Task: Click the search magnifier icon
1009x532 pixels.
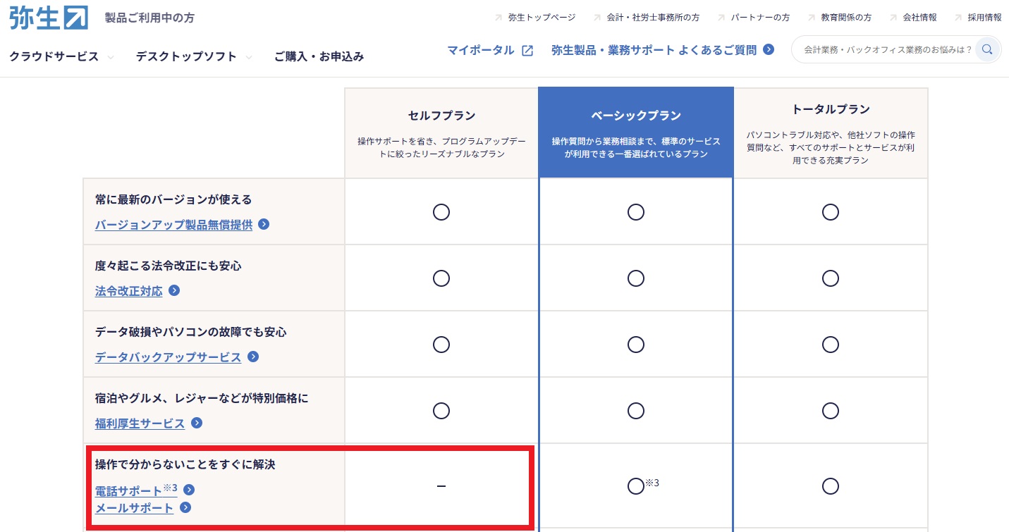Action: click(x=987, y=49)
